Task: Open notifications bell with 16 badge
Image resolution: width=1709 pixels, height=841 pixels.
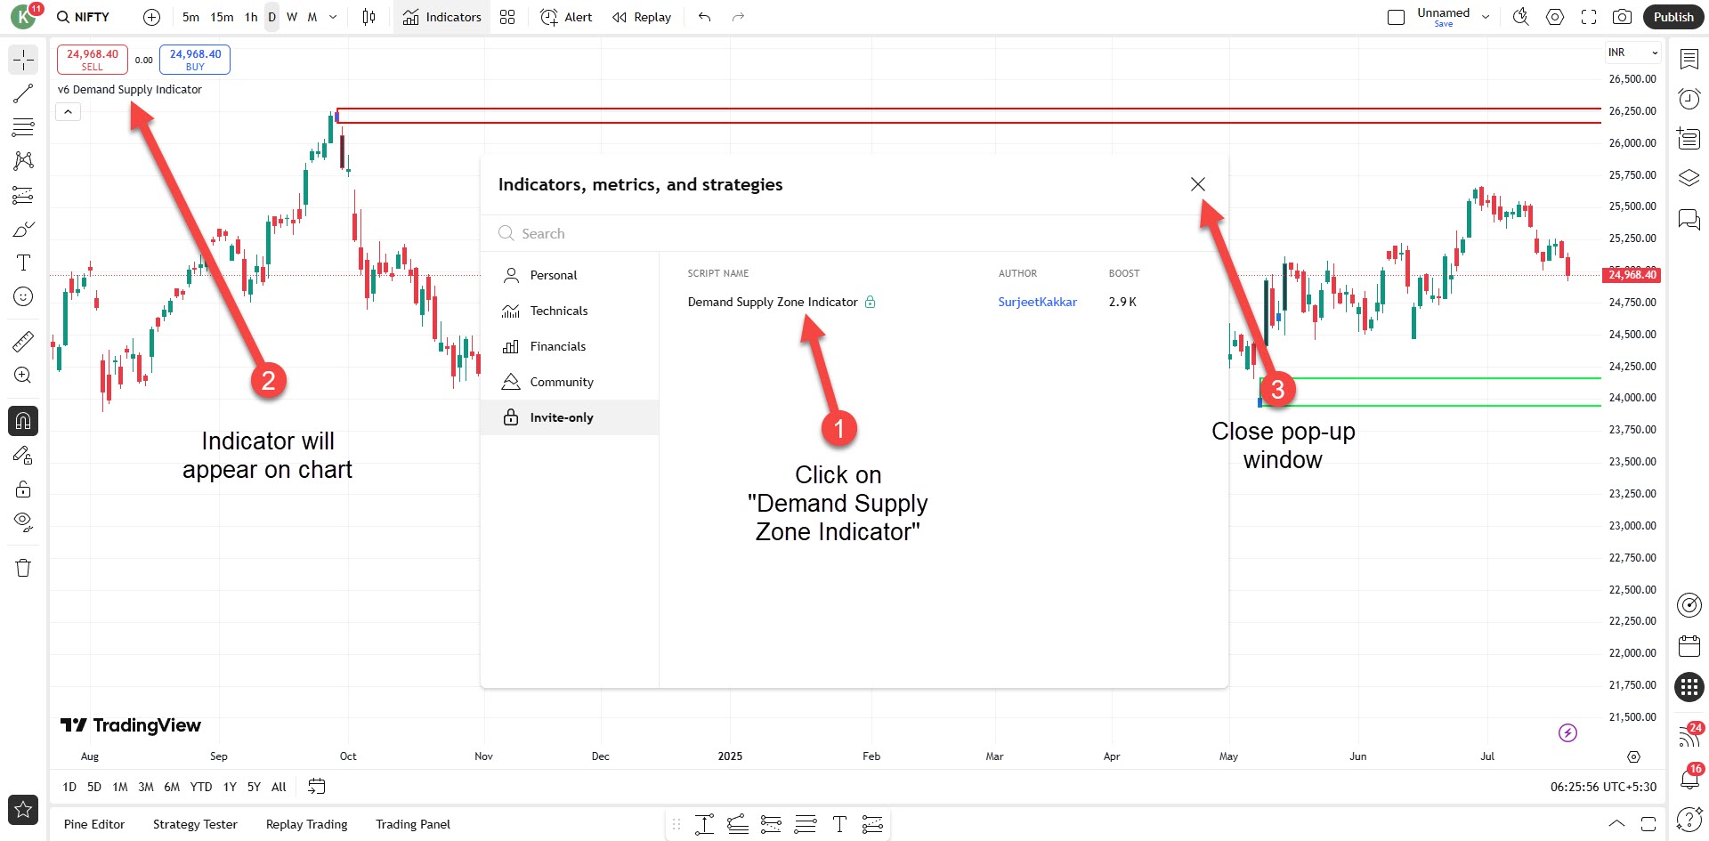Action: (1689, 777)
